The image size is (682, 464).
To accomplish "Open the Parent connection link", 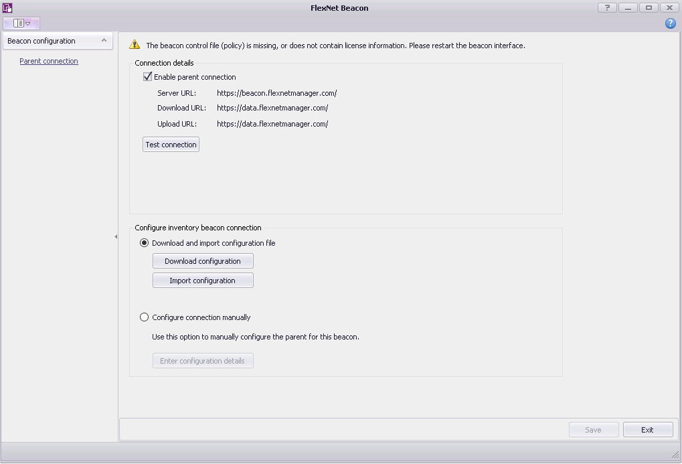I will (49, 61).
